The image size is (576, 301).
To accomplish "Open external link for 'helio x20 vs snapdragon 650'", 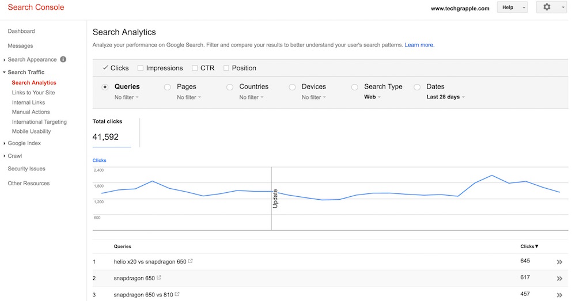I will point(191,261).
